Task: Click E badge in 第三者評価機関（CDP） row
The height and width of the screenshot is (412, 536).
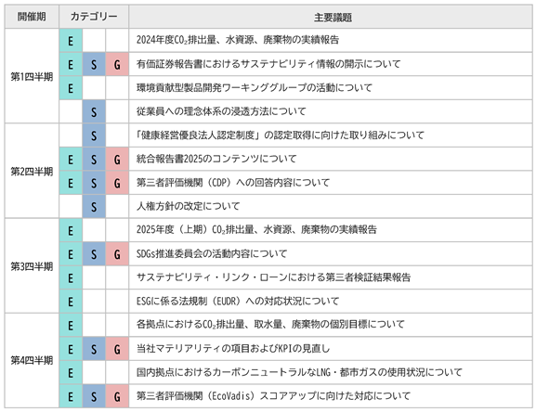Action: tap(71, 183)
